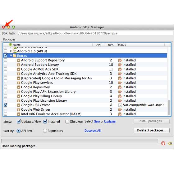Select Sort by API level radio button
This screenshot has height=169, width=174.
19,131
